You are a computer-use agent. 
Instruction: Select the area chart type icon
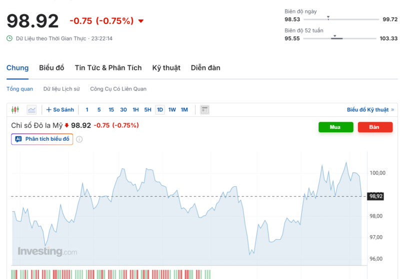pyautogui.click(x=32, y=110)
